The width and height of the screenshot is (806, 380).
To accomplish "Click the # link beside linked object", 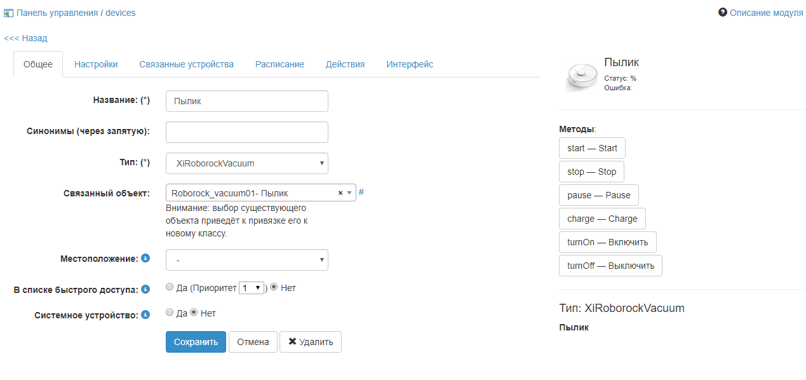I will point(361,192).
